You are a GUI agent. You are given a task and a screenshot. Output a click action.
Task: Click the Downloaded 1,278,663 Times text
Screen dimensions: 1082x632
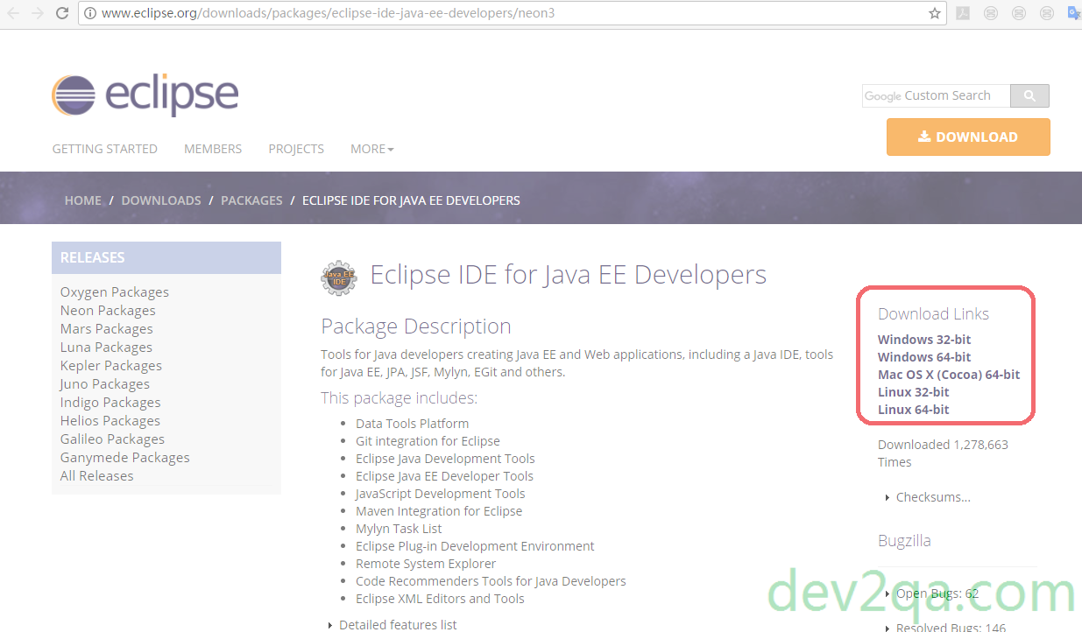pyautogui.click(x=943, y=453)
